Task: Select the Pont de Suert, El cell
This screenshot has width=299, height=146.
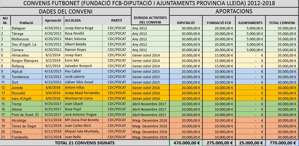Action: pyautogui.click(x=26, y=115)
